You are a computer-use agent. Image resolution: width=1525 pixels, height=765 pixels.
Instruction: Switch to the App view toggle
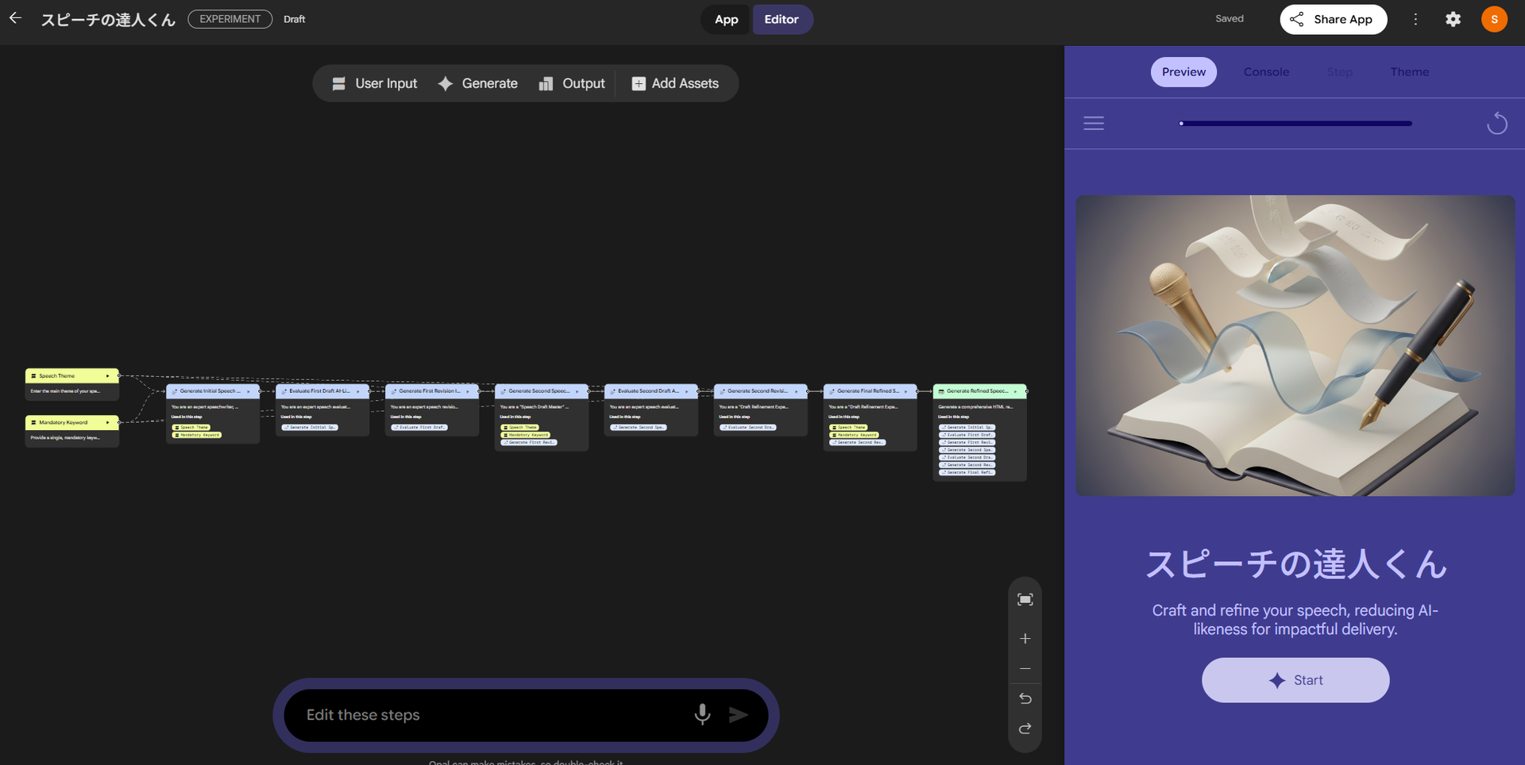(726, 19)
